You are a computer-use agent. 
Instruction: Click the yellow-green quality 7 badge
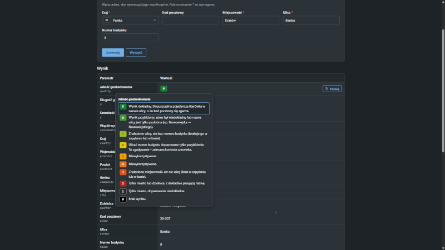(123, 134)
